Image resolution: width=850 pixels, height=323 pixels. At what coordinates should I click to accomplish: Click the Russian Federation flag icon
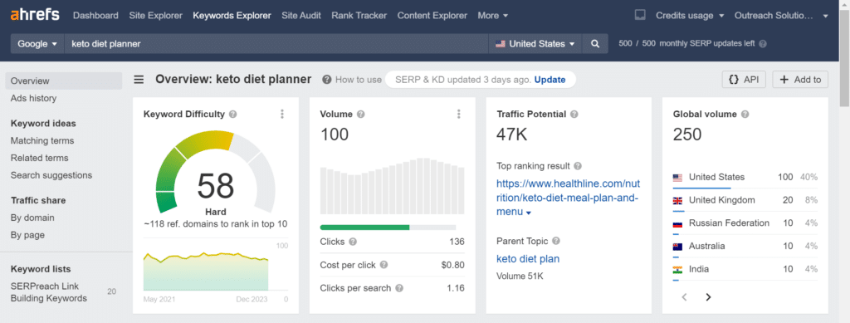(x=677, y=223)
